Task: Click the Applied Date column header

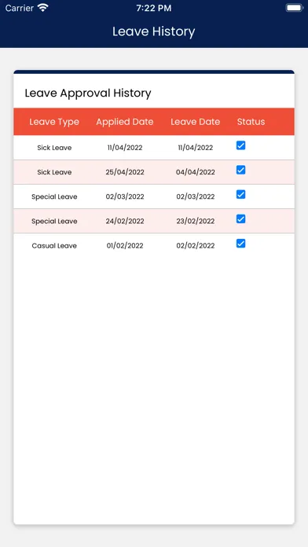Action: (x=125, y=122)
